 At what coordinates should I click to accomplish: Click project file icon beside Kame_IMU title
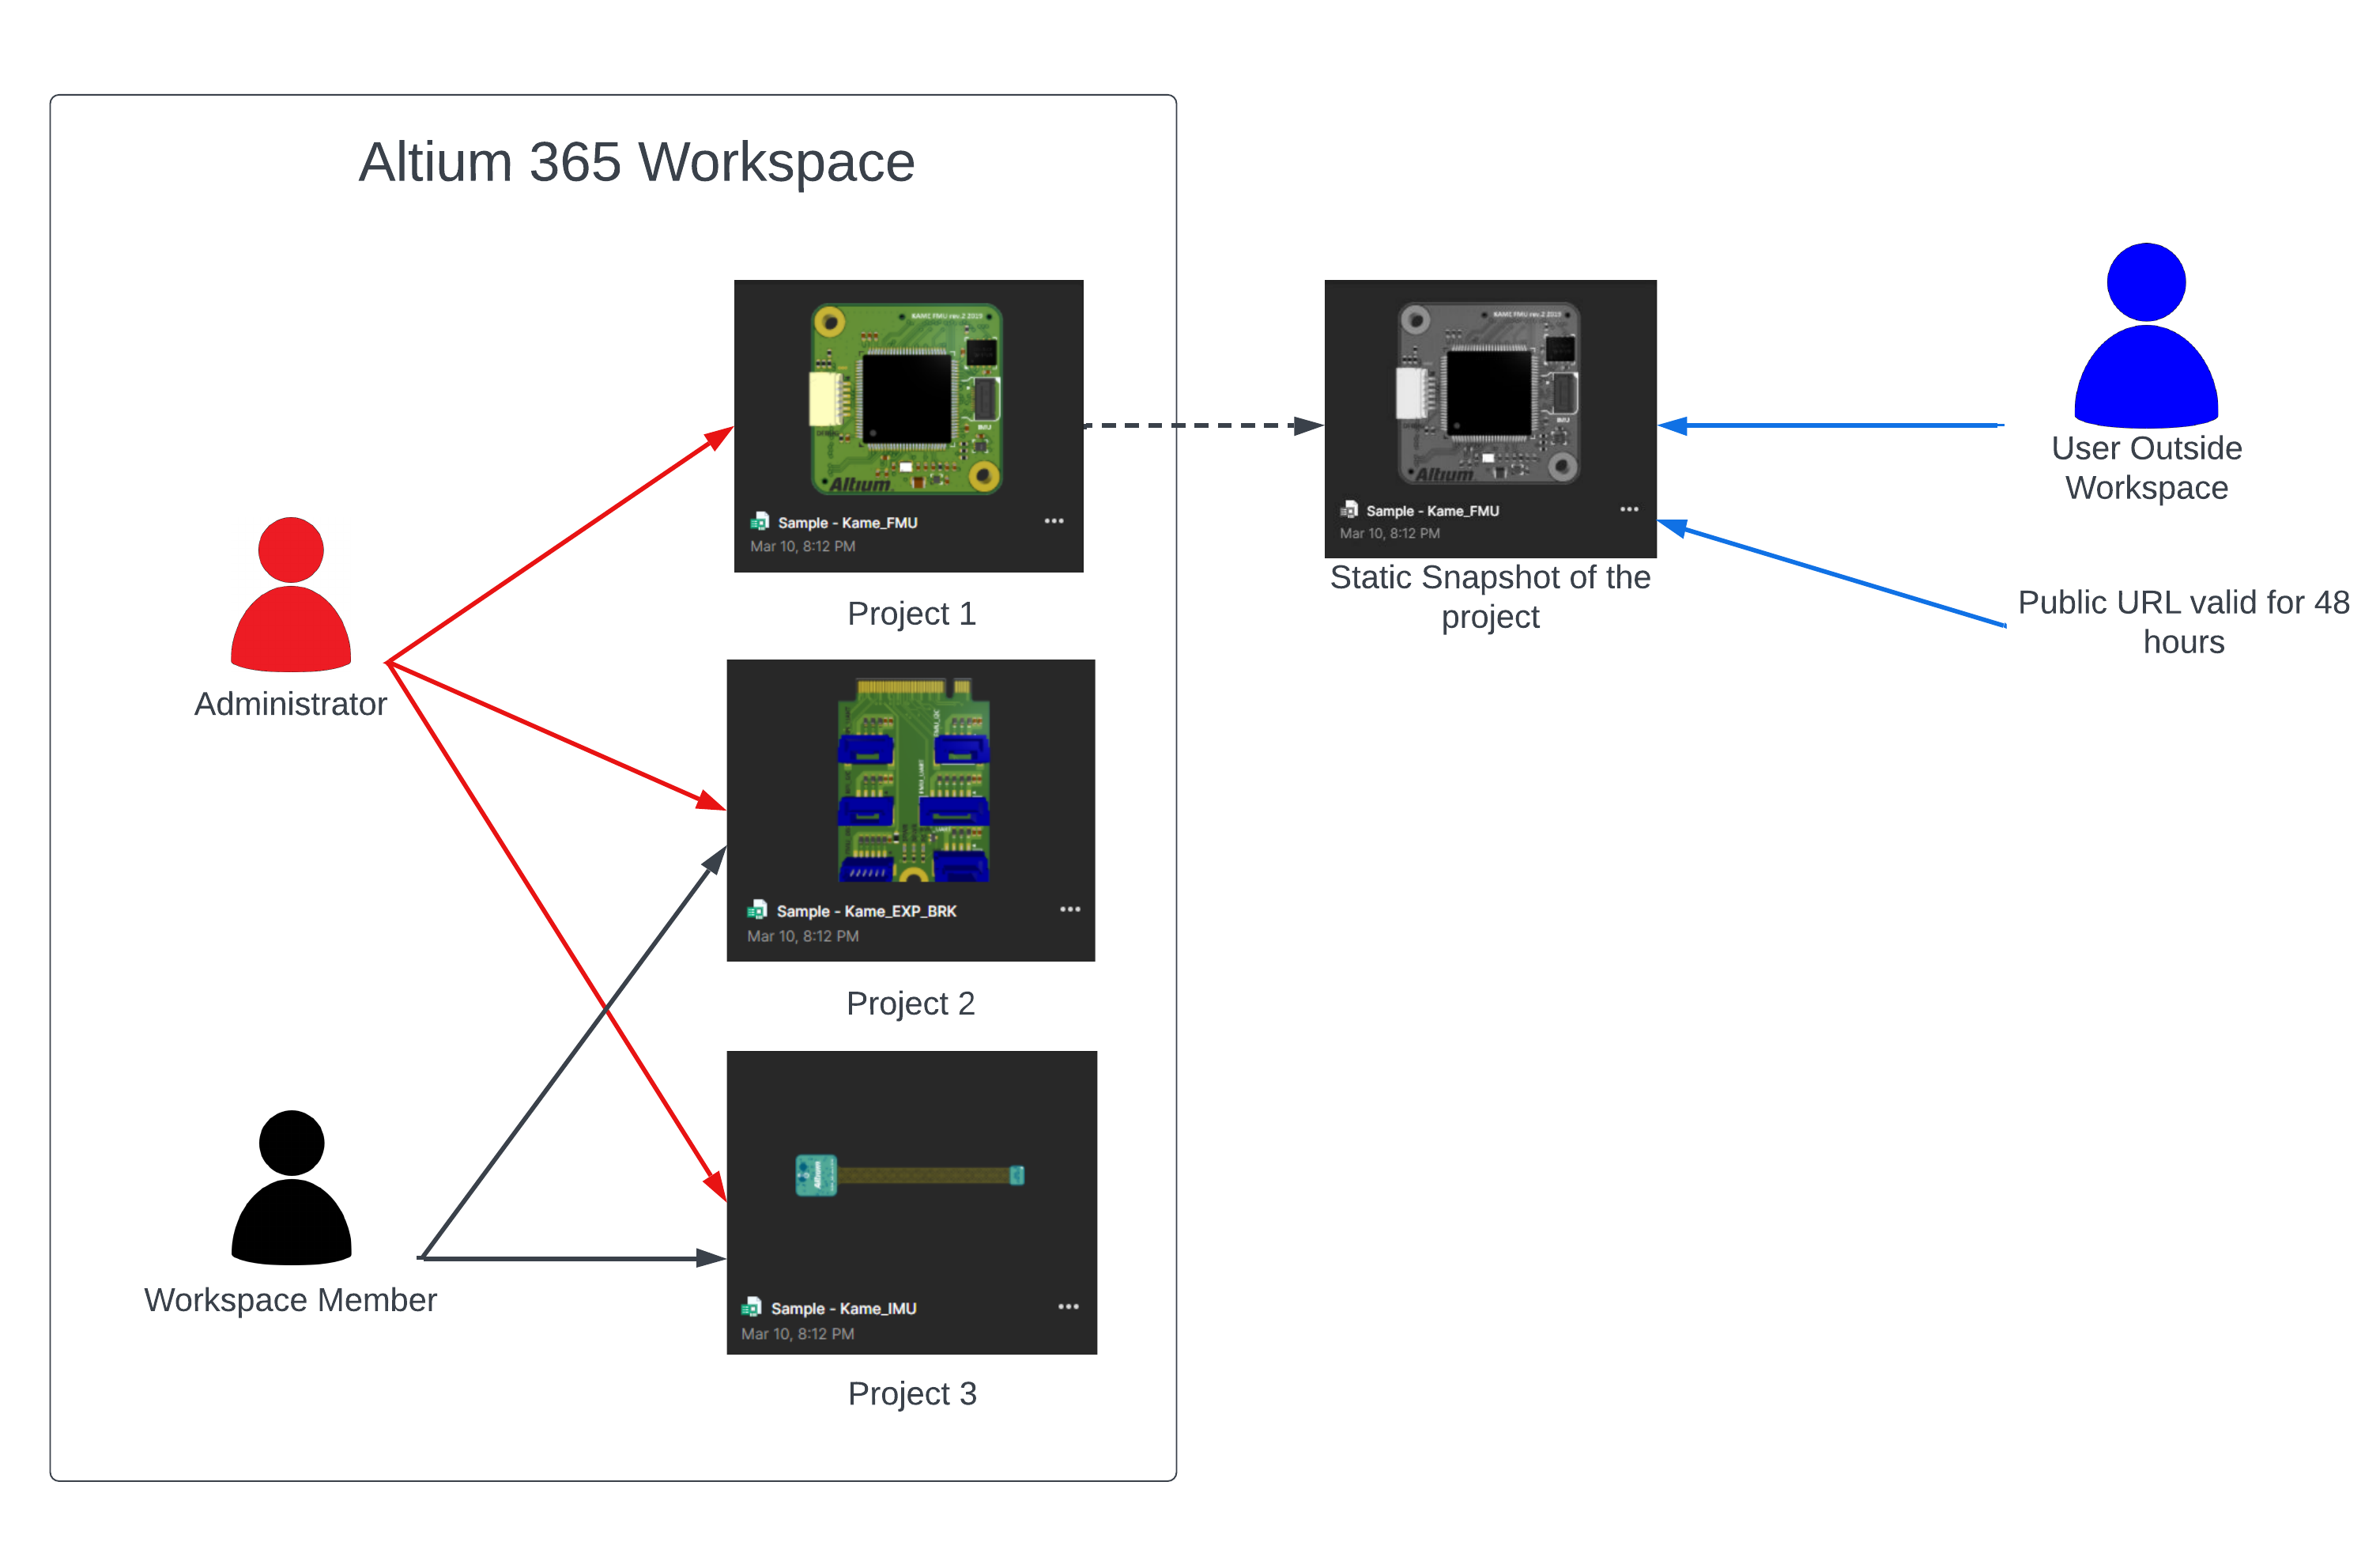point(751,1307)
